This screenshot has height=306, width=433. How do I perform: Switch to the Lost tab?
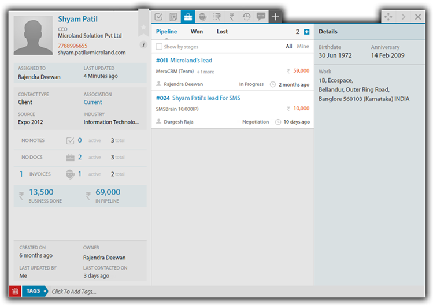click(x=222, y=32)
